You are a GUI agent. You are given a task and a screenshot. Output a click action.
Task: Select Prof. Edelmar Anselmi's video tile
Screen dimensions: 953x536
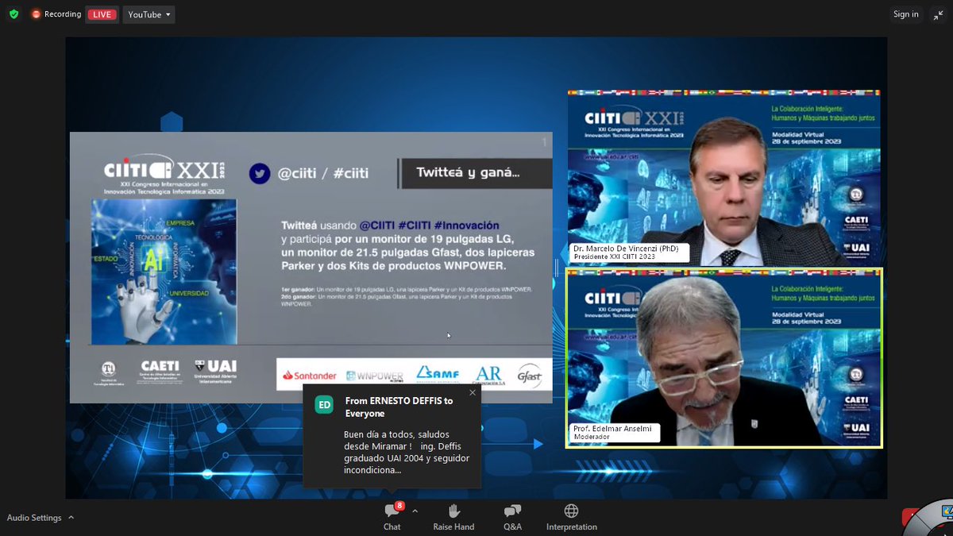click(x=723, y=357)
